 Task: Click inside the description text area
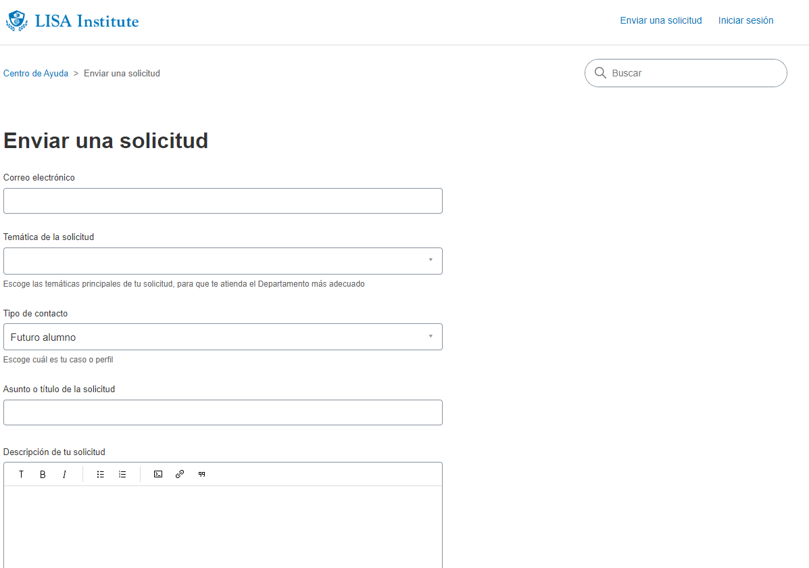tap(223, 527)
